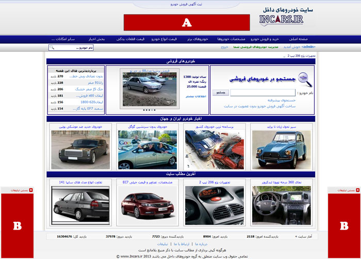Viewport: 361px width, 259px height.
Task: Click the خودروی جدید ضد موشکی پوتین title
Action: (x=80, y=127)
